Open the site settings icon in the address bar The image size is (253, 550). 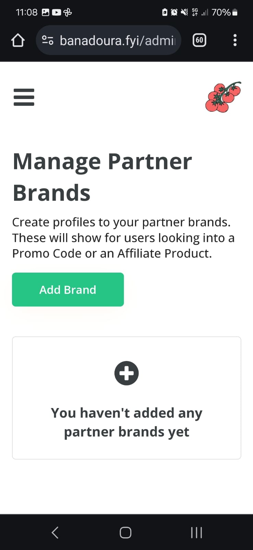[x=48, y=41]
